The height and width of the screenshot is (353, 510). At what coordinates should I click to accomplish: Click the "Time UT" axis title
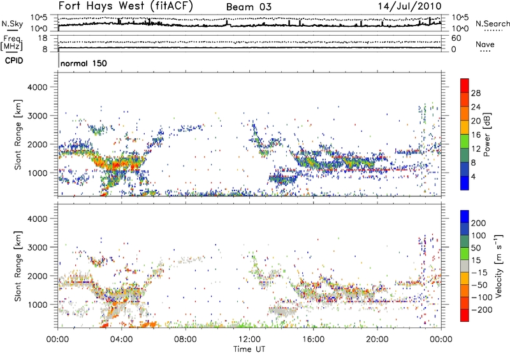click(x=249, y=349)
